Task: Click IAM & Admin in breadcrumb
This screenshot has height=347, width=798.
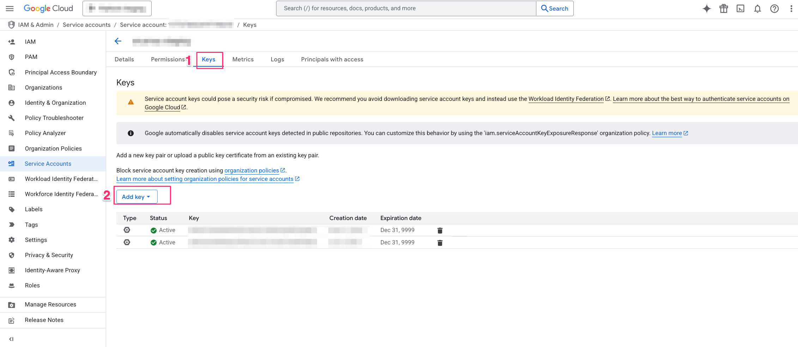Action: point(36,25)
